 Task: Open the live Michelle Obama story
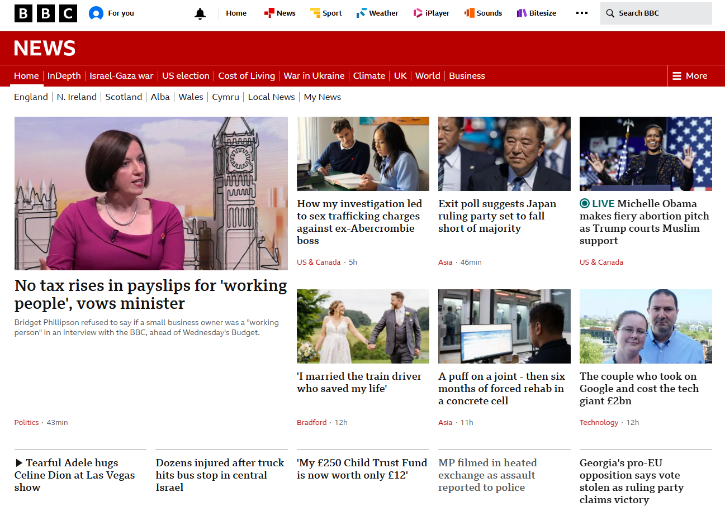(645, 222)
